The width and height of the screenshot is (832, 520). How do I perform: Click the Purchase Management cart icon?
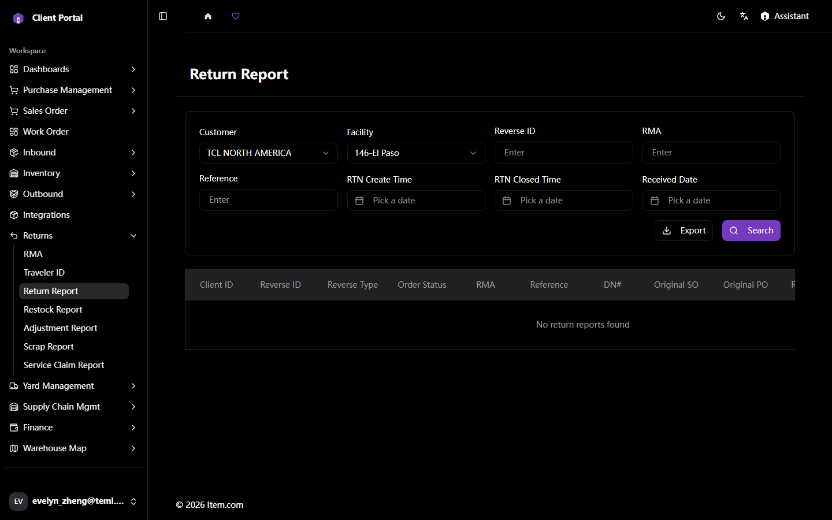click(14, 90)
